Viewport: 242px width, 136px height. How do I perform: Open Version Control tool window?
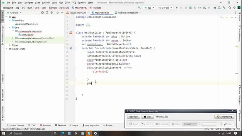coord(15,125)
